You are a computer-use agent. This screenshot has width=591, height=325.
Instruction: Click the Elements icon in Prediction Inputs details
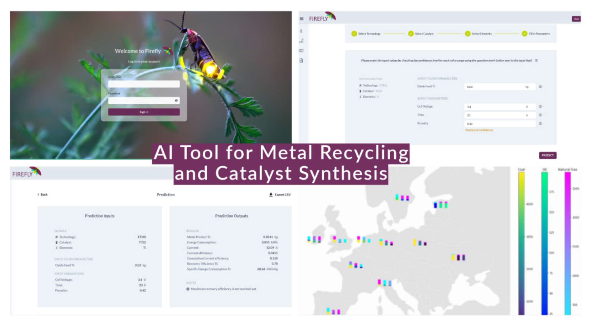tap(57, 248)
